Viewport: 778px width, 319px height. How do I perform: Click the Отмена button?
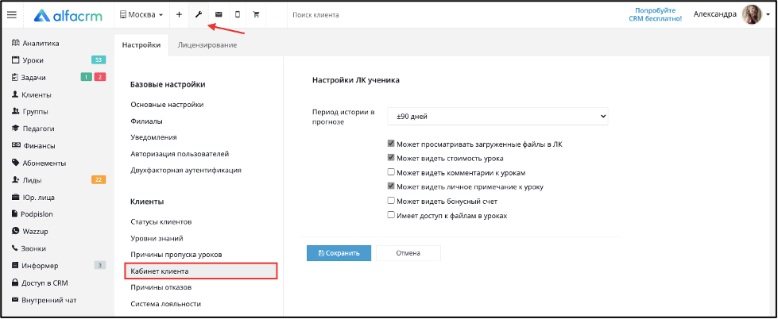tap(408, 253)
